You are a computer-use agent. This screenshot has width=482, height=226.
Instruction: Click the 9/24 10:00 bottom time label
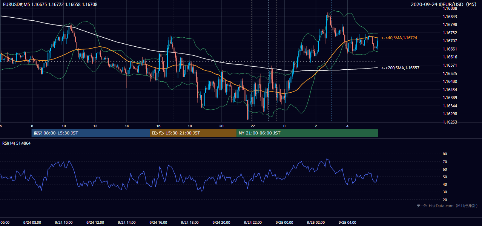63,222
